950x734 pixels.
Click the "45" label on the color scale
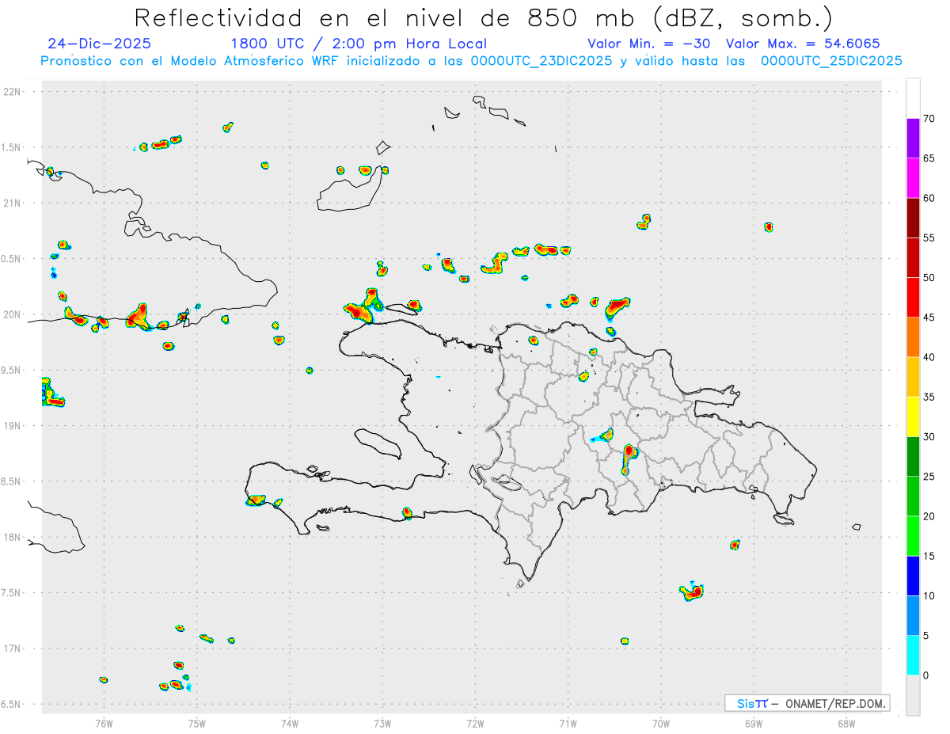coord(929,318)
